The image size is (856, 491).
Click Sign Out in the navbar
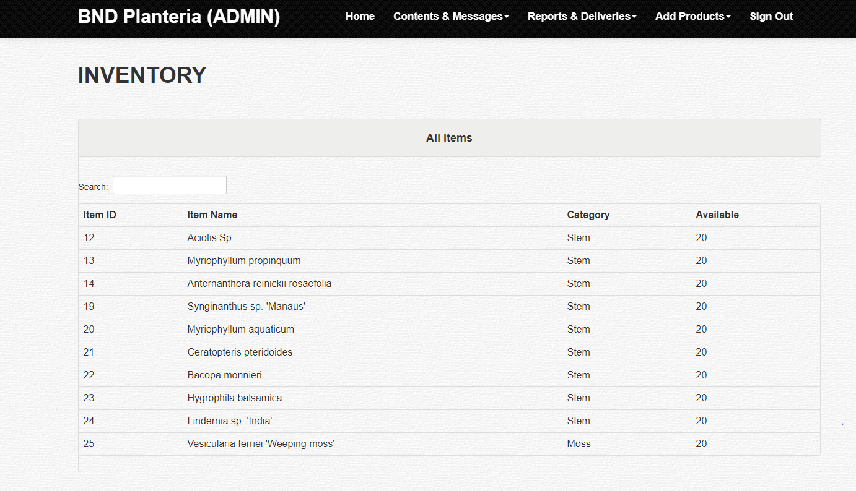click(771, 17)
